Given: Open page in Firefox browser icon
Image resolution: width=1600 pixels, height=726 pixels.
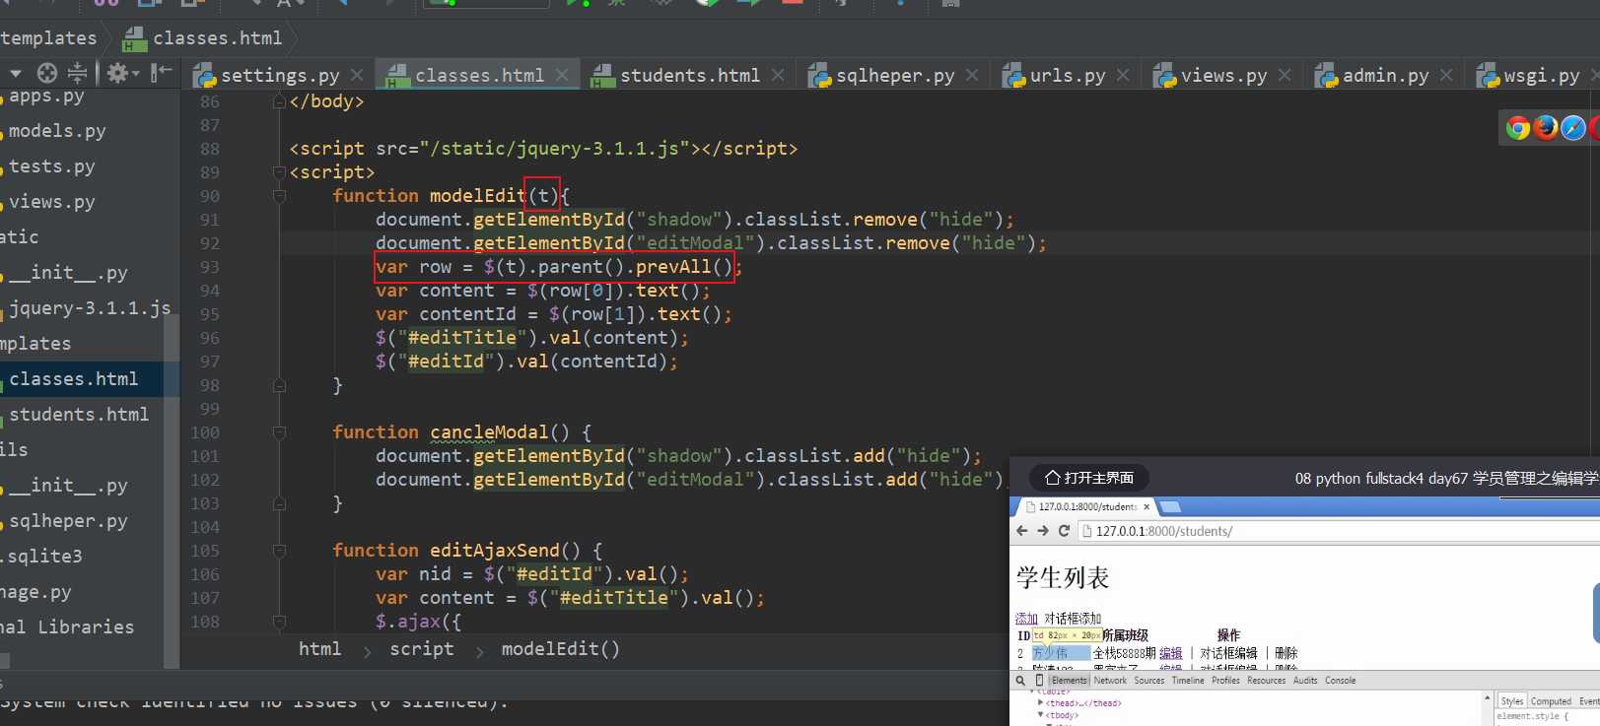Looking at the screenshot, I should (1546, 127).
